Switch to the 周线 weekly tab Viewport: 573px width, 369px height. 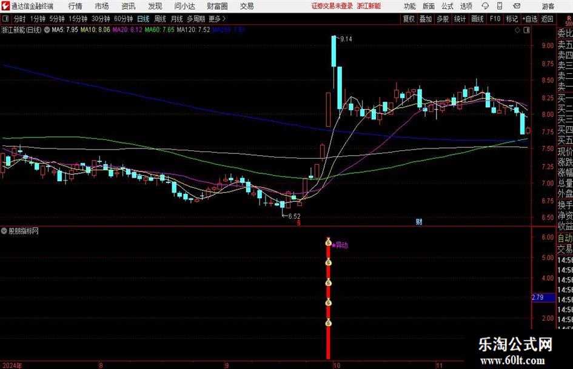159,19
